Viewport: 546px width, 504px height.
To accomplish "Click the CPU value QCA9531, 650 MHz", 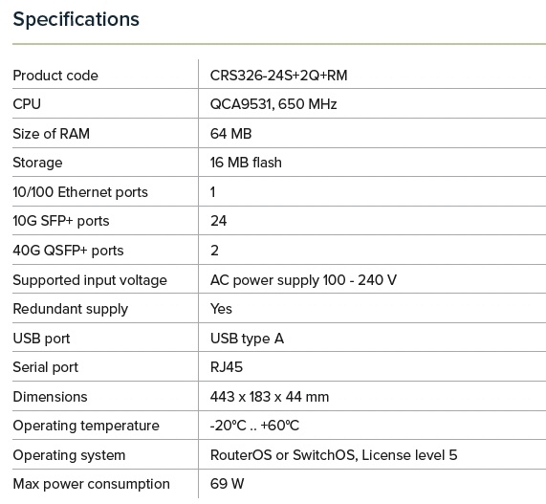I will [x=273, y=104].
